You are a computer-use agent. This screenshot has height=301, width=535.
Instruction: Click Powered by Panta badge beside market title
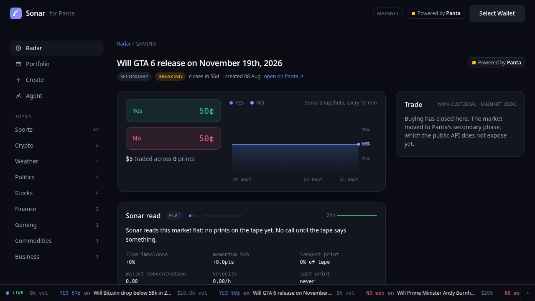(x=497, y=63)
